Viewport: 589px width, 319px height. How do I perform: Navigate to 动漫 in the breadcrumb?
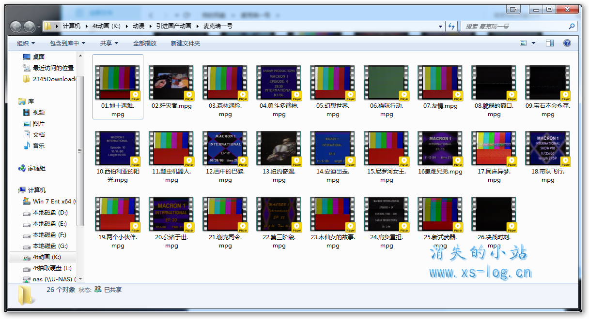[139, 26]
